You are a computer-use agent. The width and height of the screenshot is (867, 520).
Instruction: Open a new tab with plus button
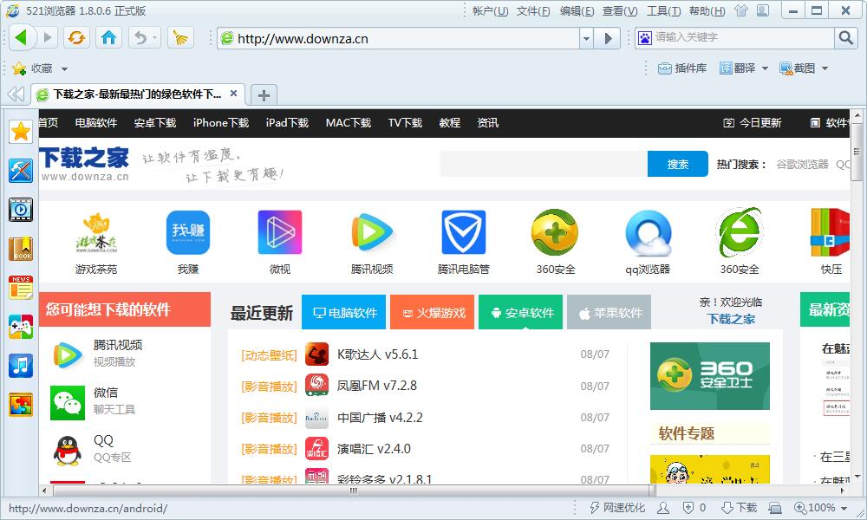click(264, 95)
